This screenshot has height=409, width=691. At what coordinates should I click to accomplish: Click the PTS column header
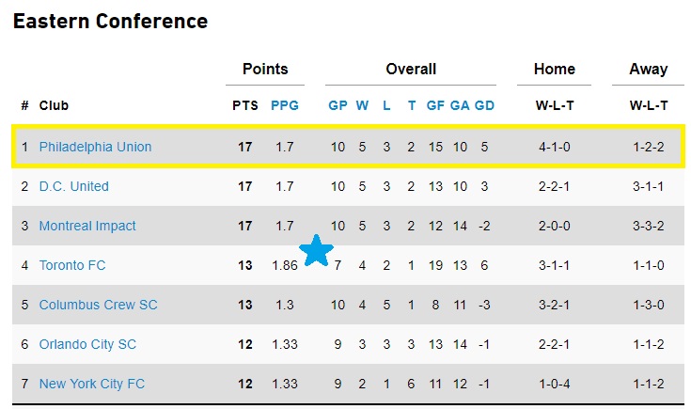245,105
